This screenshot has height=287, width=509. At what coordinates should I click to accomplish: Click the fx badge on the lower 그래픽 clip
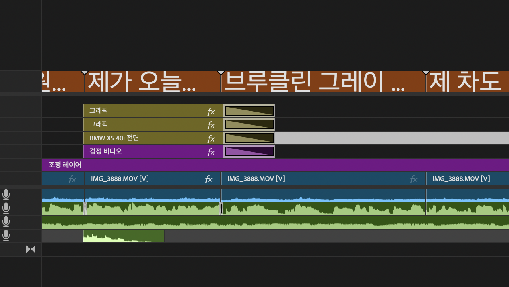(211, 124)
